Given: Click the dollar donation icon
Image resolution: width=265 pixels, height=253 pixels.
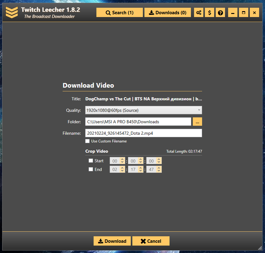Looking at the screenshot, I should coord(209,12).
